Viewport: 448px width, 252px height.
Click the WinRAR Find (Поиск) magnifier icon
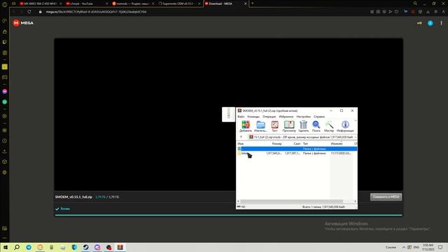point(316,126)
